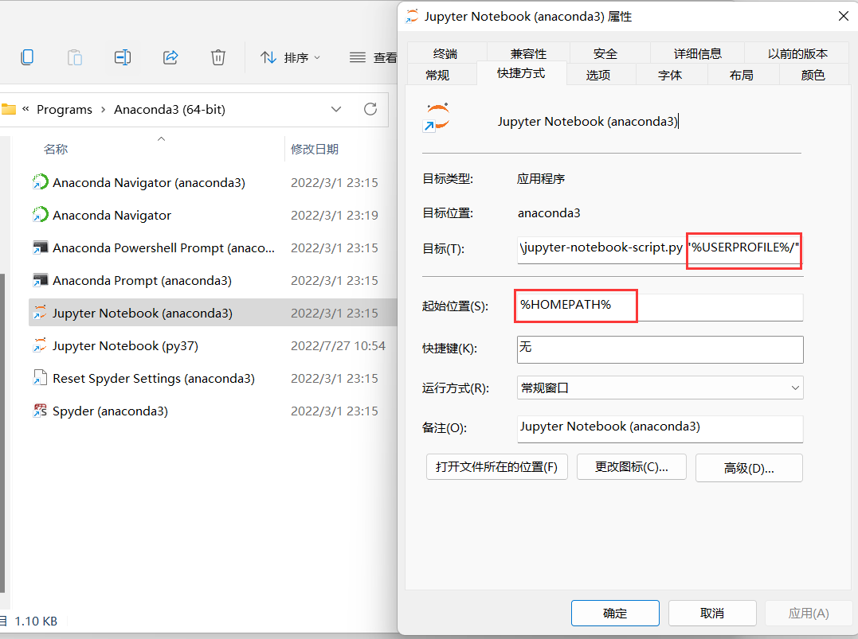This screenshot has width=858, height=639.
Task: Click the Rename icon in Explorer toolbar
Action: point(123,56)
